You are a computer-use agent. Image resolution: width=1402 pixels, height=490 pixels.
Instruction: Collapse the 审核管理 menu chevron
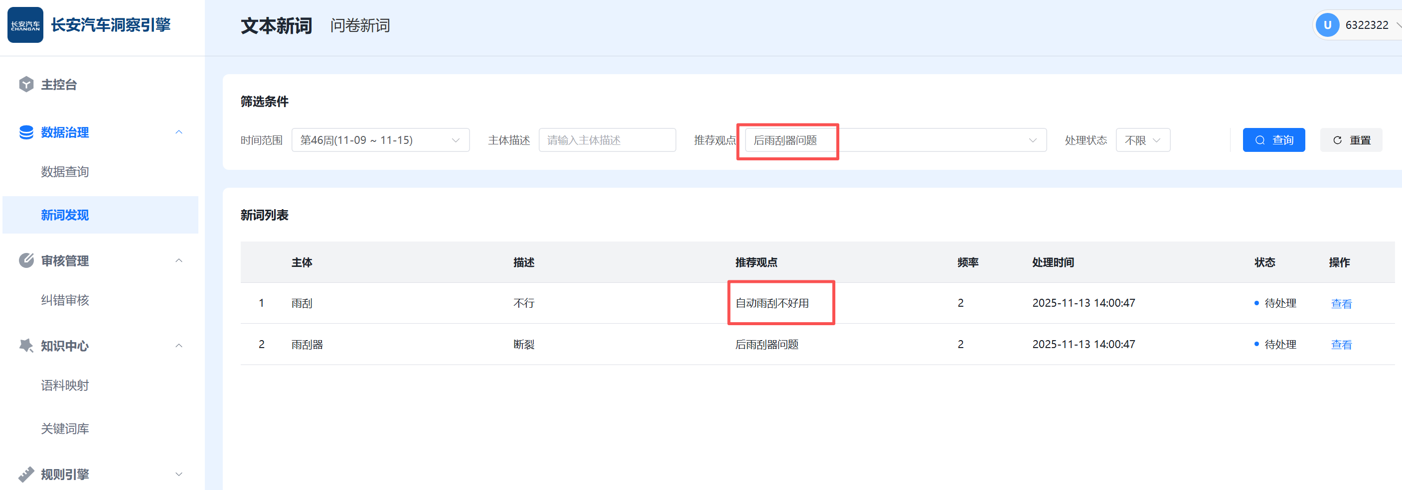pos(178,260)
